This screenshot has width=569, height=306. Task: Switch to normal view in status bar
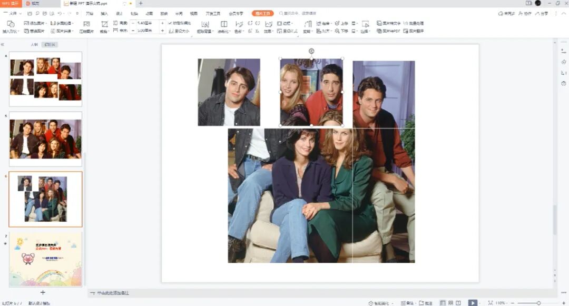pos(443,303)
